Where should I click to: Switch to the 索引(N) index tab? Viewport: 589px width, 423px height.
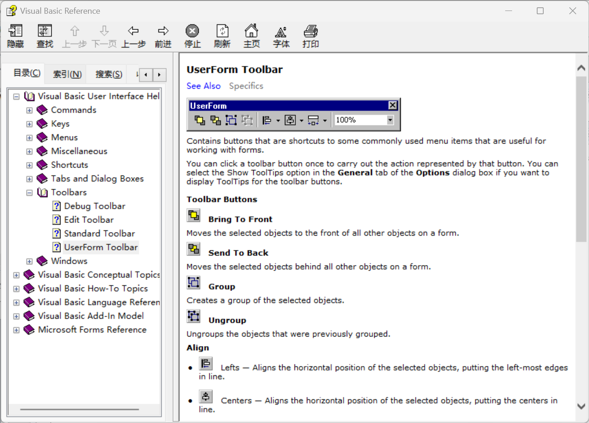[x=67, y=74]
